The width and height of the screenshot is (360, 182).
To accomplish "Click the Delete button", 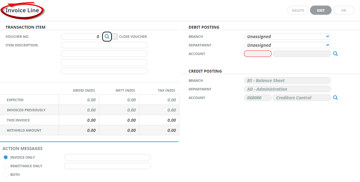I will [x=298, y=10].
